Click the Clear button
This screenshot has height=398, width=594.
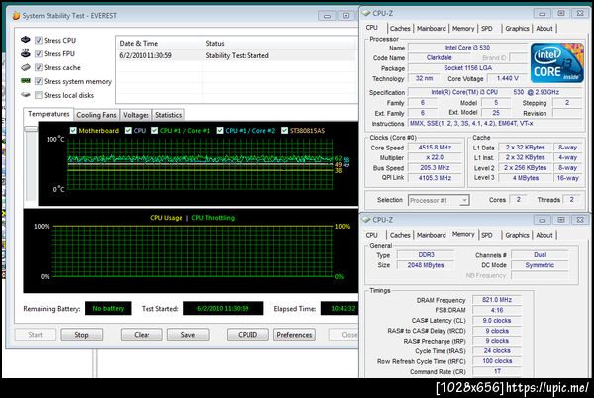click(142, 335)
